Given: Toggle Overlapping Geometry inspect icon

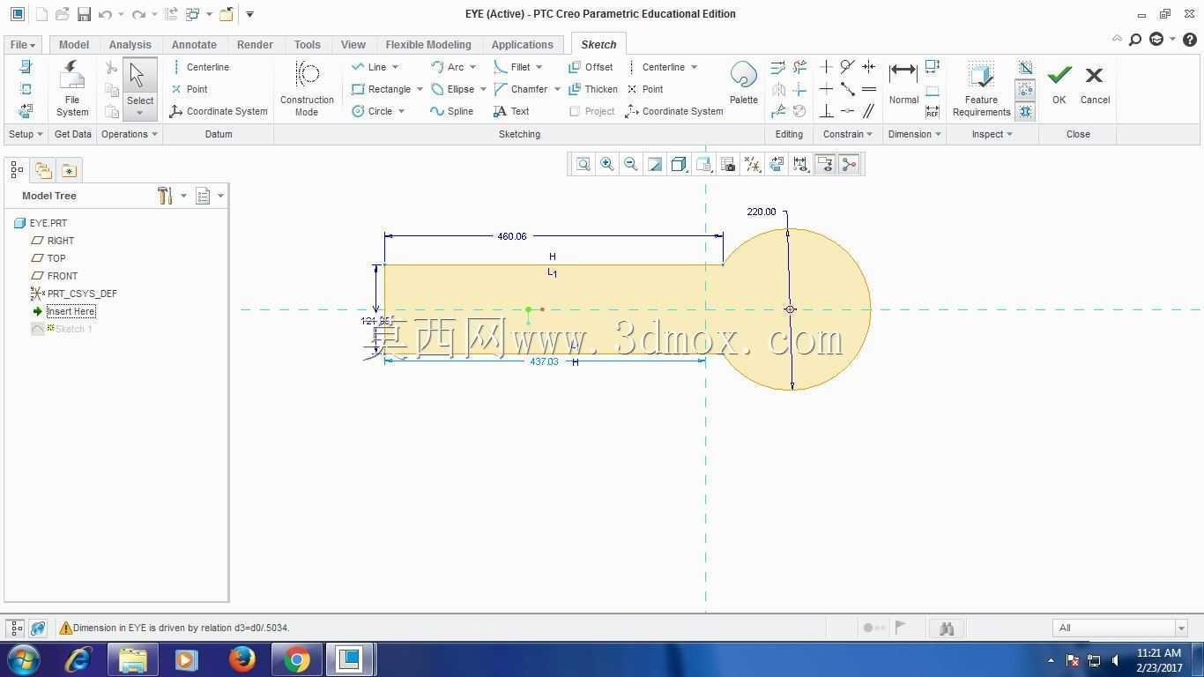Looking at the screenshot, I should pos(1025,67).
